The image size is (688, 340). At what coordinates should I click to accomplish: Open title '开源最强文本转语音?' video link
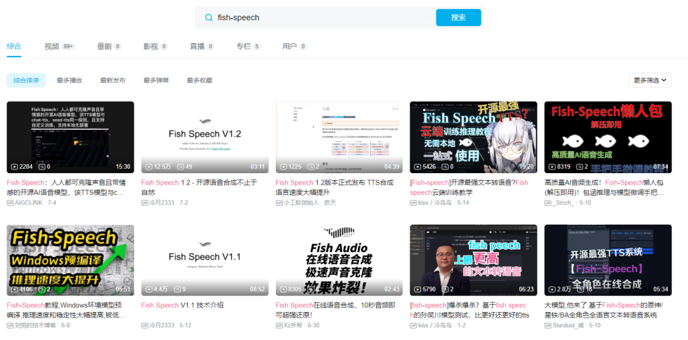pyautogui.click(x=469, y=187)
